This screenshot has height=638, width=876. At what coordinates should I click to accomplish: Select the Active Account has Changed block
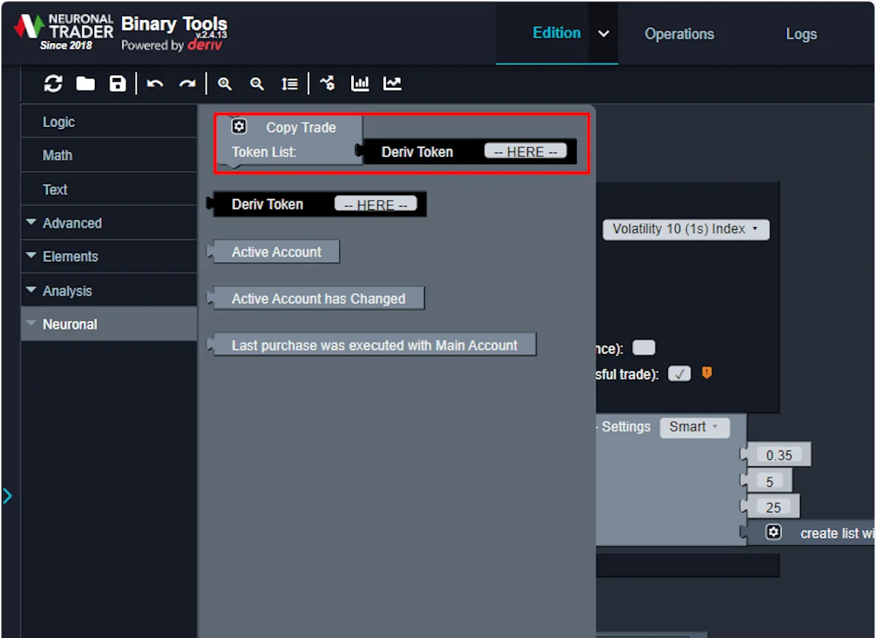(318, 299)
